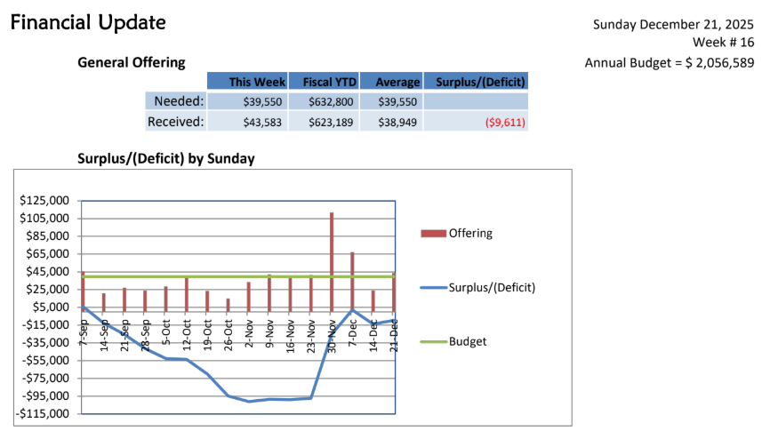
Task: Select the Surplus/(Deficit) table column header
Action: pos(476,82)
